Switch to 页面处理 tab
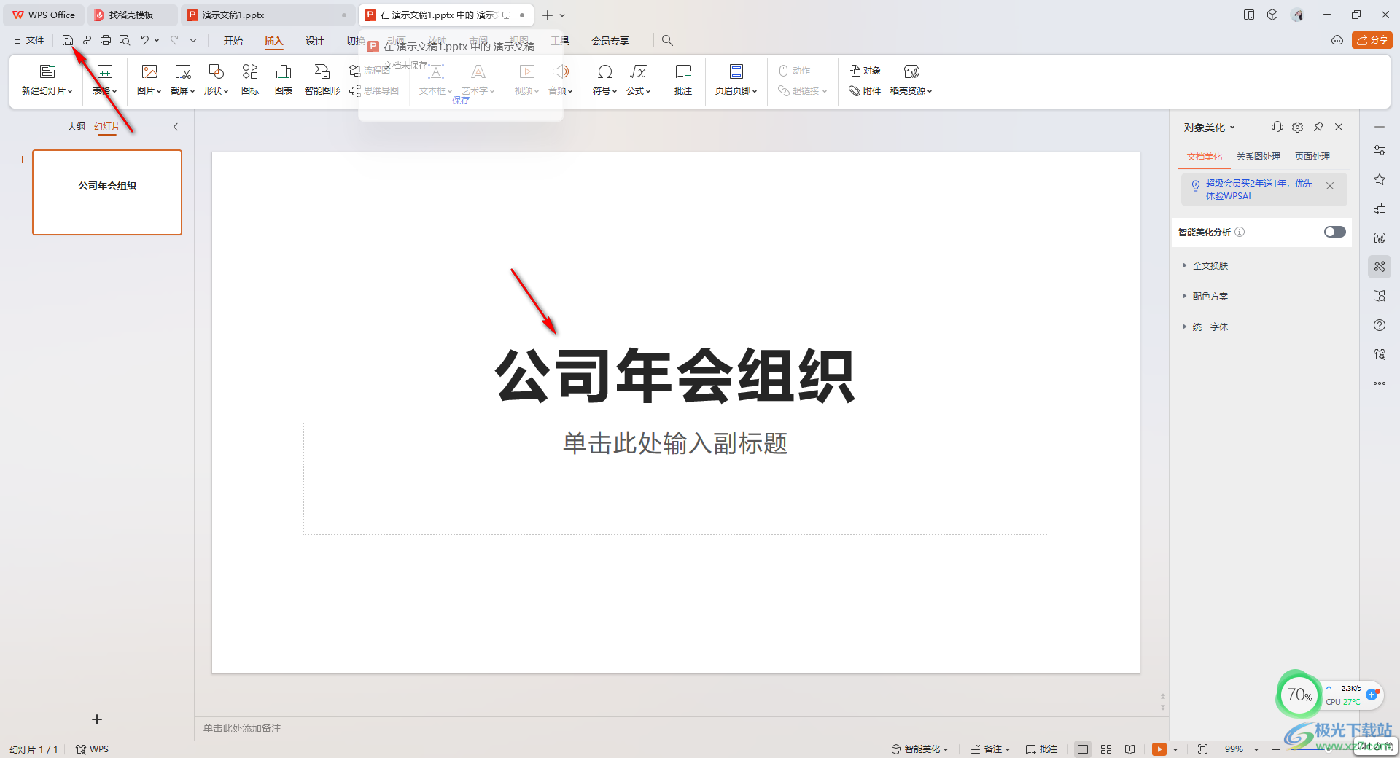 pyautogui.click(x=1312, y=157)
